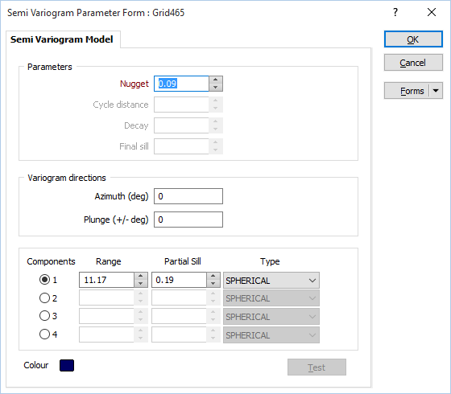Image resolution: width=451 pixels, height=394 pixels.
Task: Increase component 1 Range with up arrow
Action: point(141,276)
